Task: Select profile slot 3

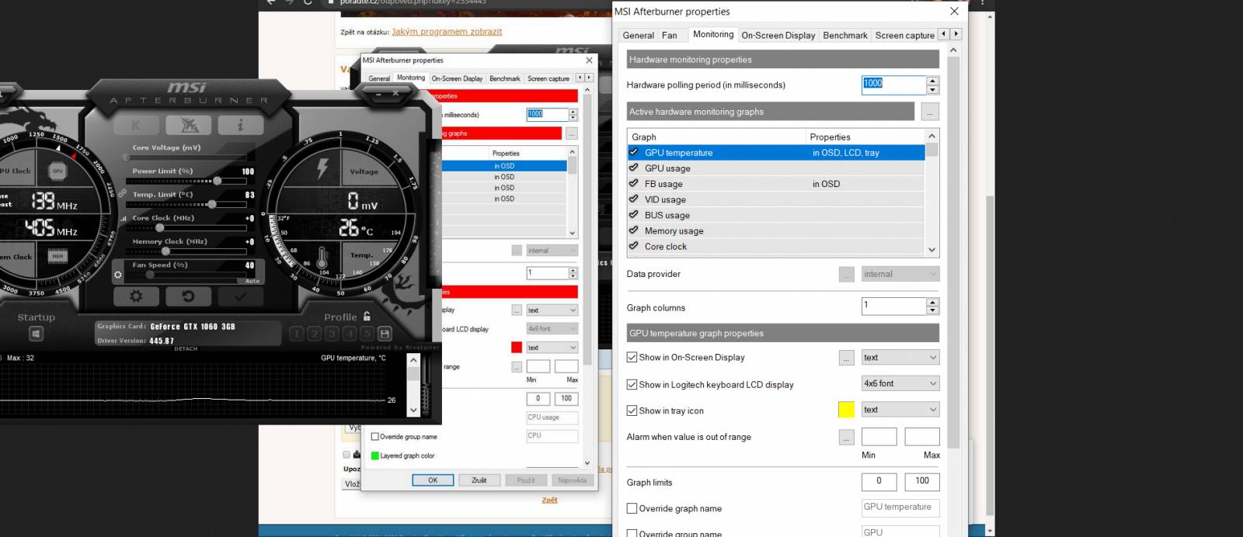Action: (x=331, y=334)
